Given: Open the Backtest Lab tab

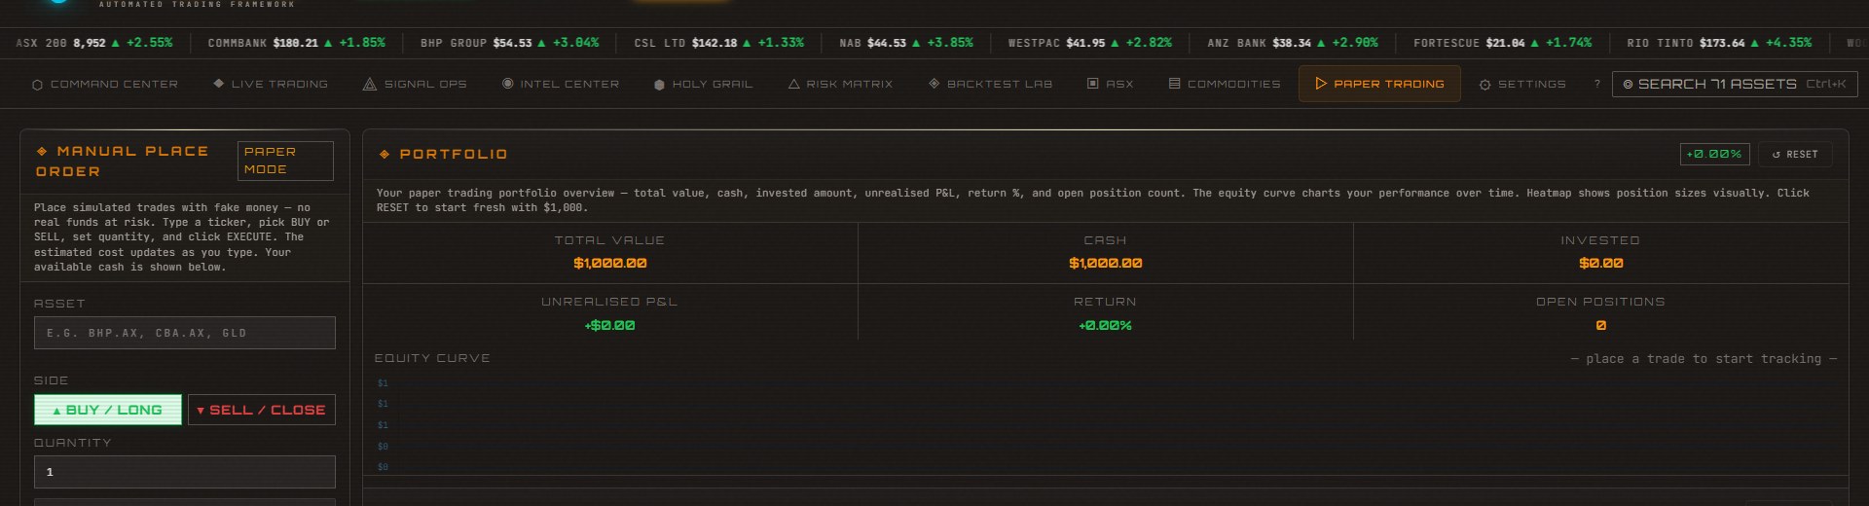Looking at the screenshot, I should pos(990,85).
